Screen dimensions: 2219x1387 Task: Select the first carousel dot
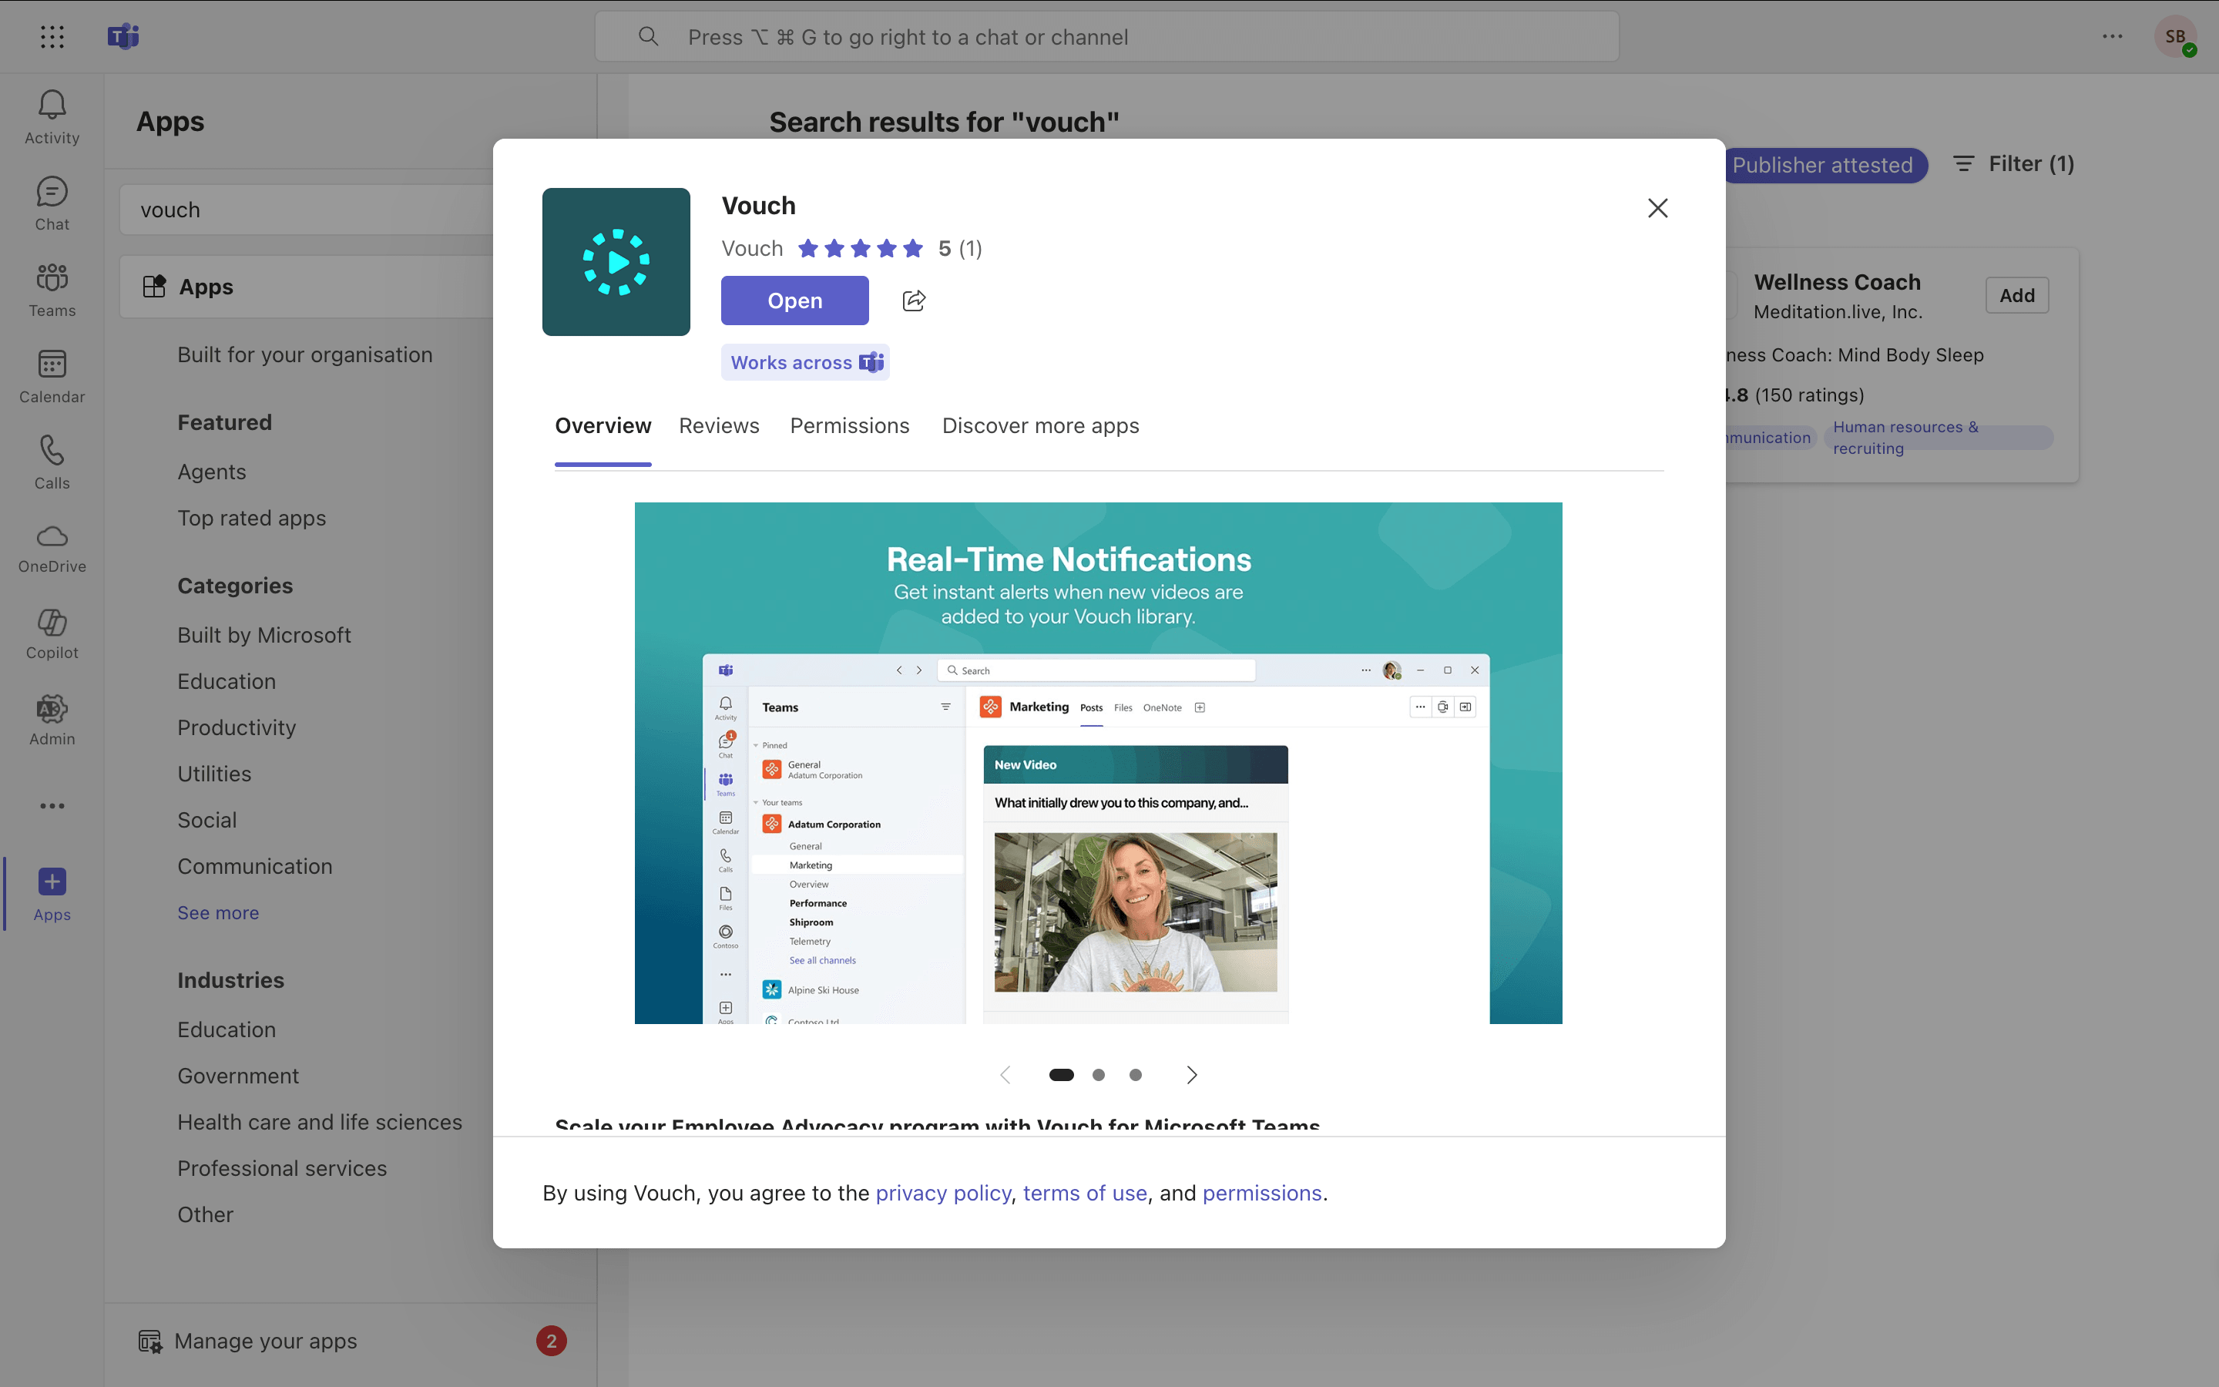pyautogui.click(x=1061, y=1075)
